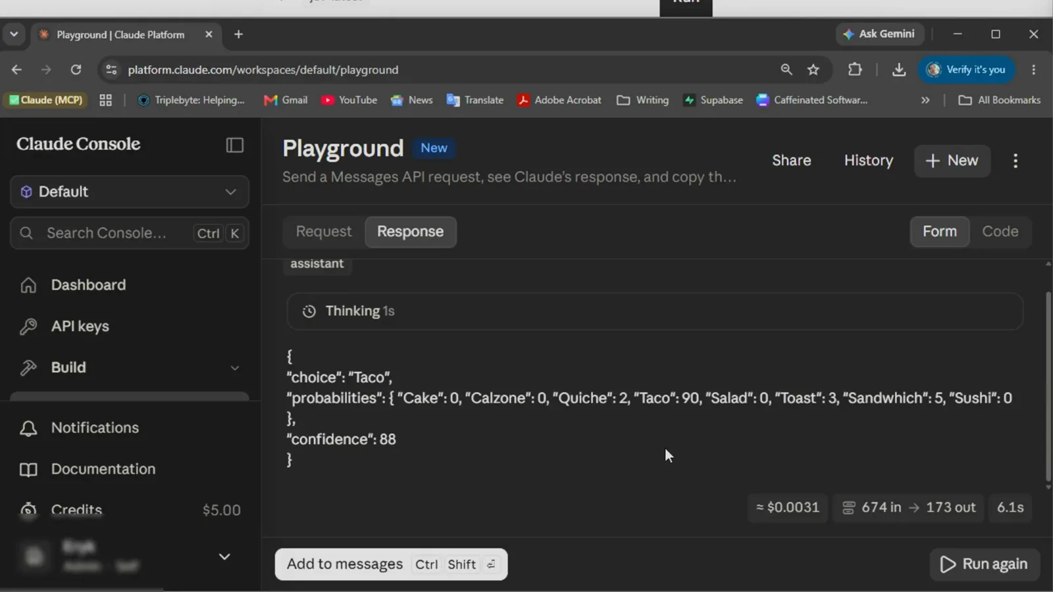Image resolution: width=1053 pixels, height=592 pixels.
Task: Click the 674 in 173 out token badge
Action: (x=908, y=508)
